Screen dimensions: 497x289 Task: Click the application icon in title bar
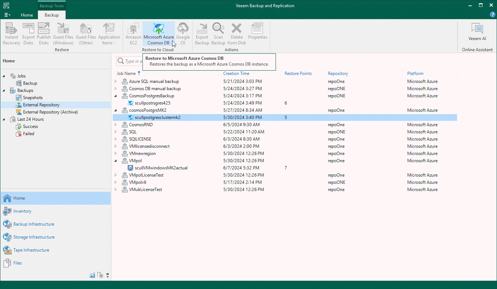point(6,5)
